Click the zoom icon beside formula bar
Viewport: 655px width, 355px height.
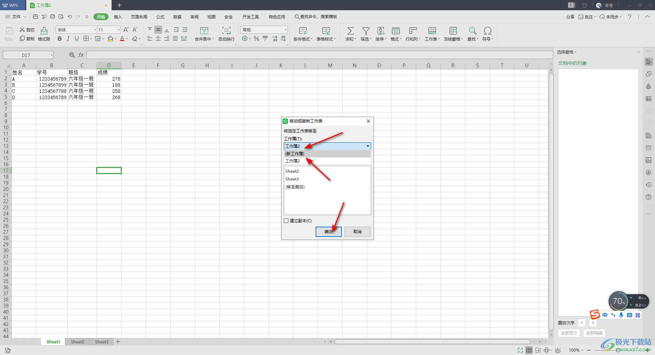click(x=72, y=55)
